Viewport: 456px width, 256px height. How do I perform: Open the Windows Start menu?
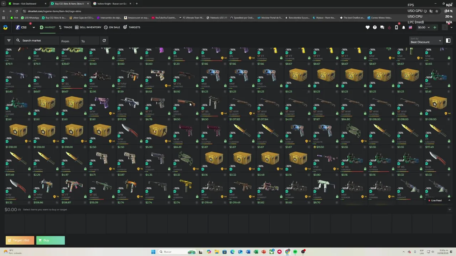[153, 252]
